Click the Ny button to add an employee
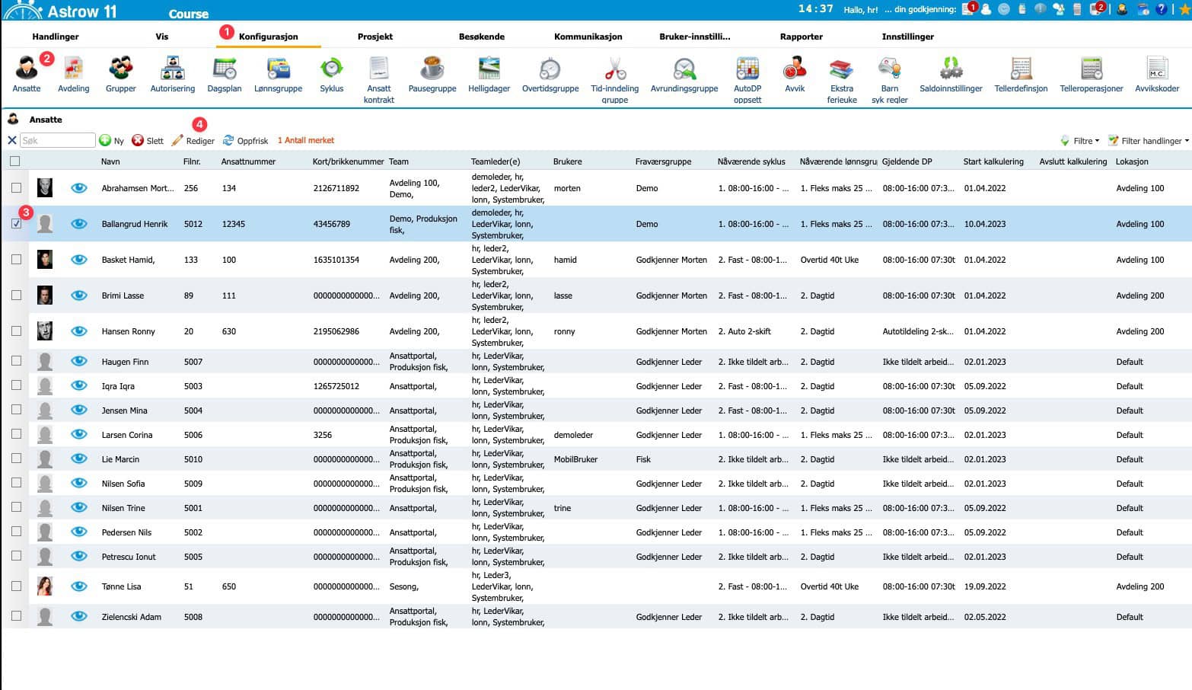The image size is (1192, 690). tap(111, 140)
